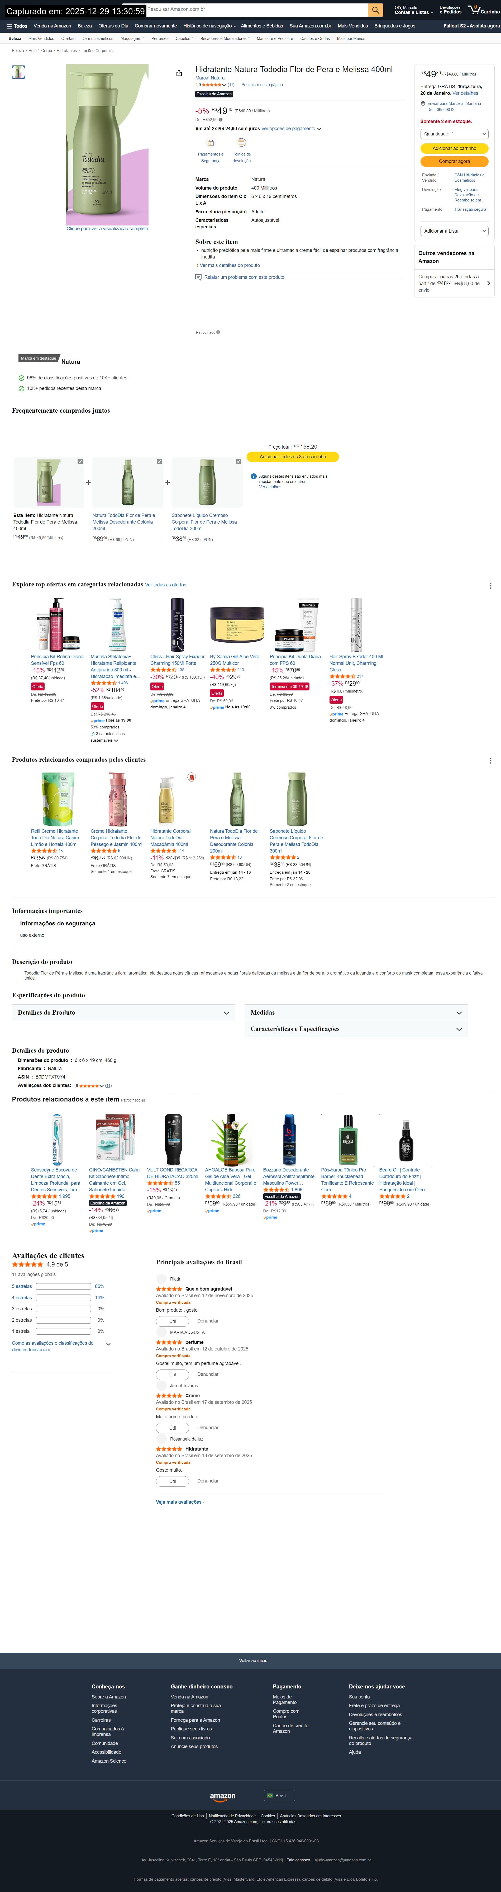Click the report problem speech-bubble icon
The height and width of the screenshot is (1892, 501).
click(198, 277)
